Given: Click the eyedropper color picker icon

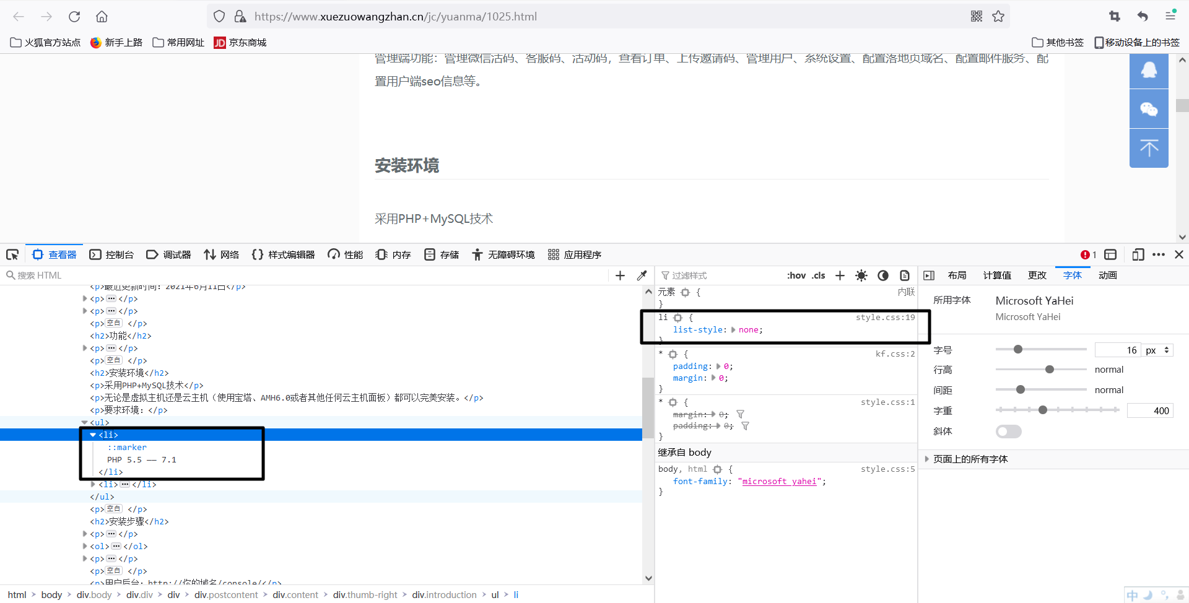Looking at the screenshot, I should point(642,275).
